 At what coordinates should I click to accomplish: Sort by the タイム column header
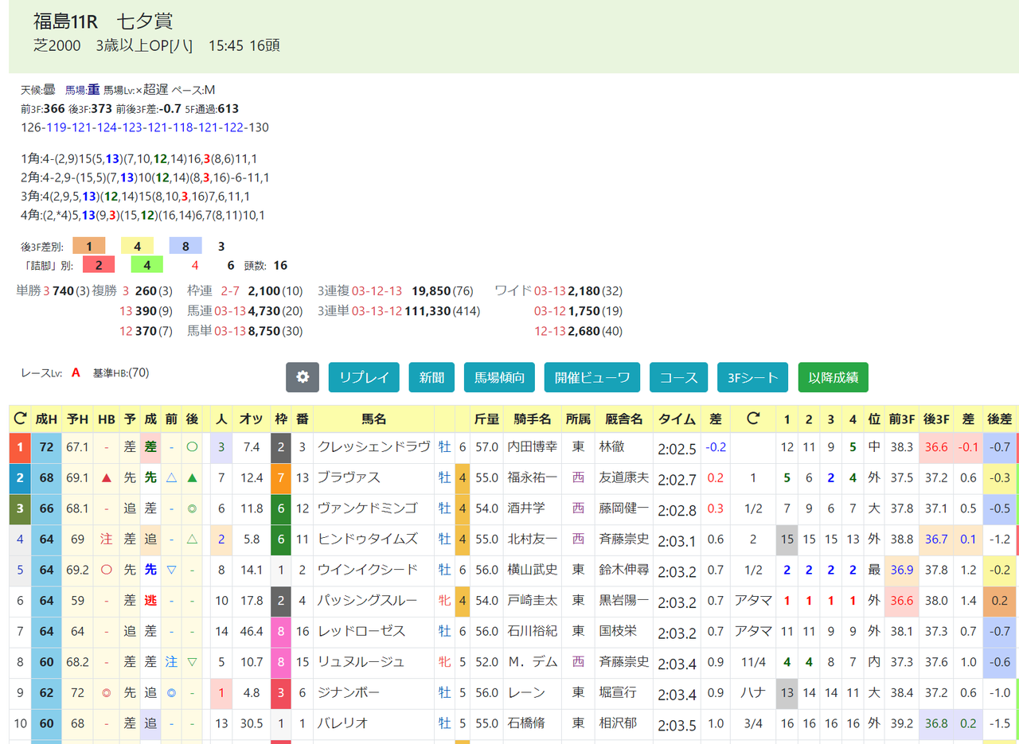click(676, 418)
